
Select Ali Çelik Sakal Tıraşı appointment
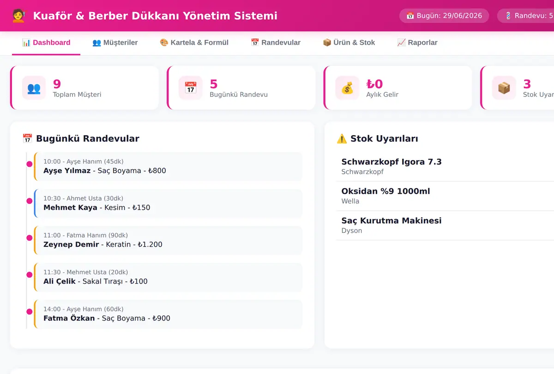pyautogui.click(x=168, y=277)
